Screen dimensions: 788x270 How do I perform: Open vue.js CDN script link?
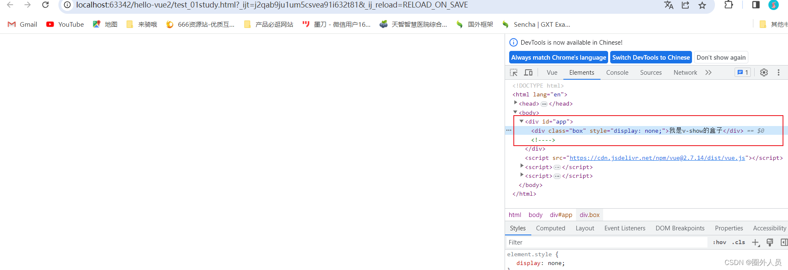(657, 158)
